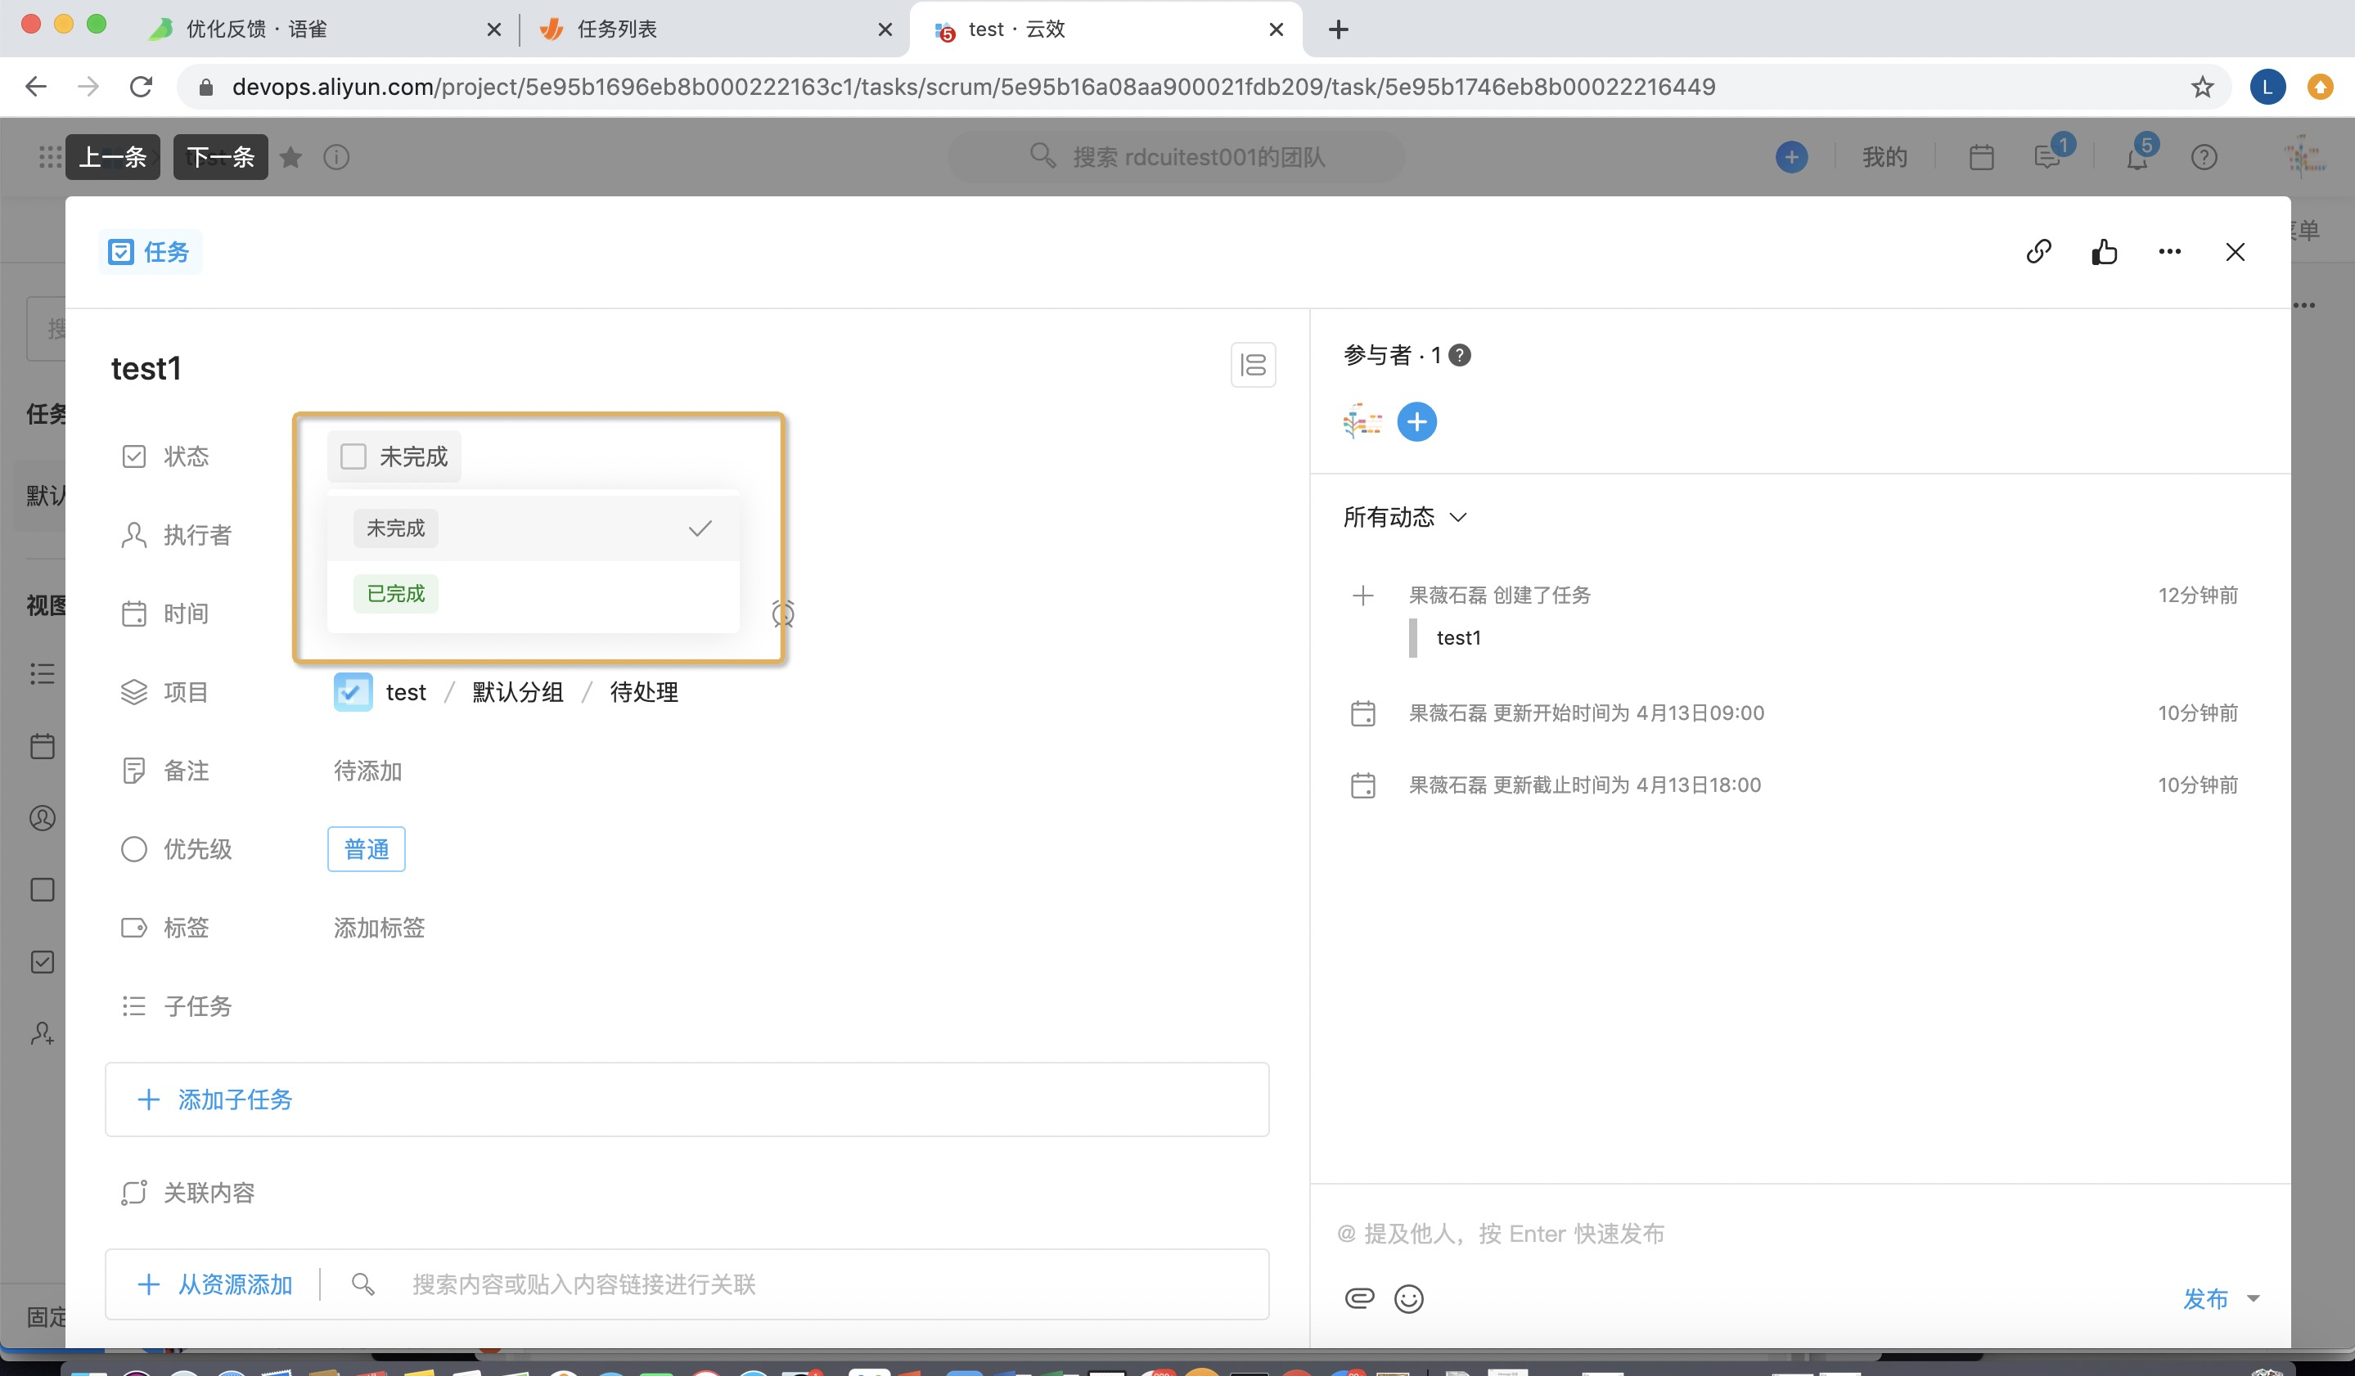Image resolution: width=2355 pixels, height=1376 pixels.
Task: Click 发布 to post comment
Action: pyautogui.click(x=2205, y=1298)
